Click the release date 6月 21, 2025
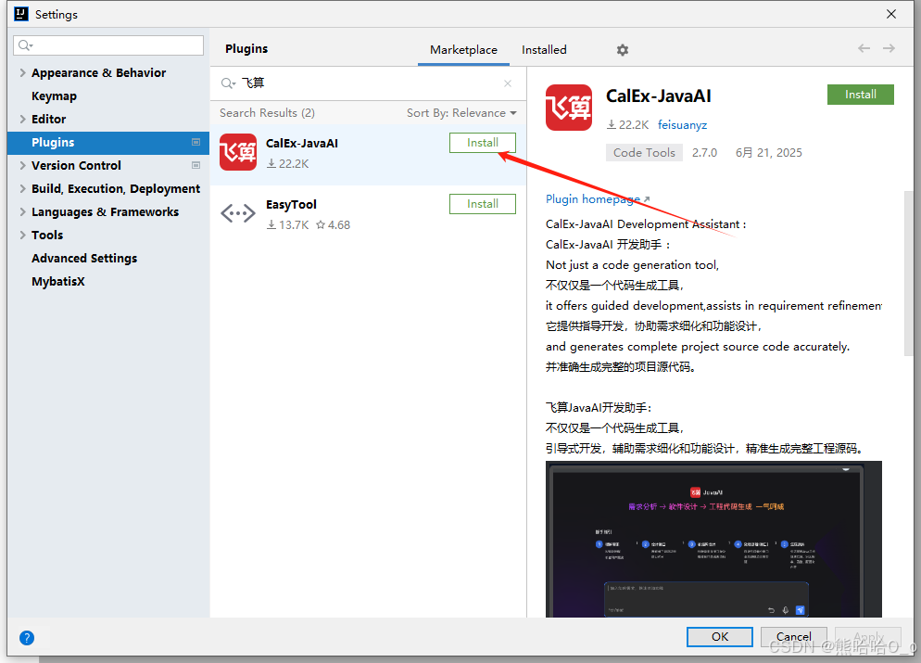This screenshot has width=921, height=663. point(768,153)
